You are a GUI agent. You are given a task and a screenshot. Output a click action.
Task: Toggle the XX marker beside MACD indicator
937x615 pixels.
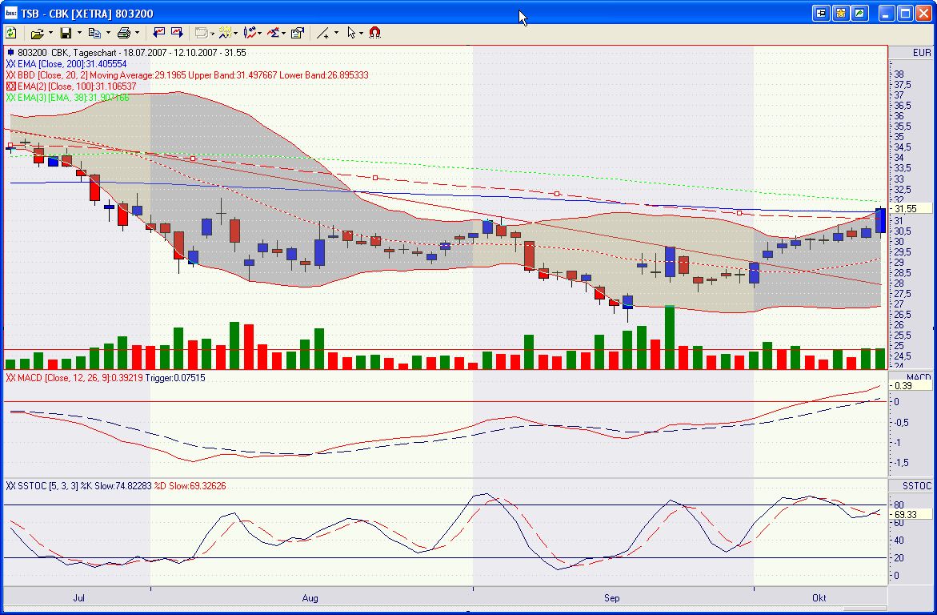(10, 378)
